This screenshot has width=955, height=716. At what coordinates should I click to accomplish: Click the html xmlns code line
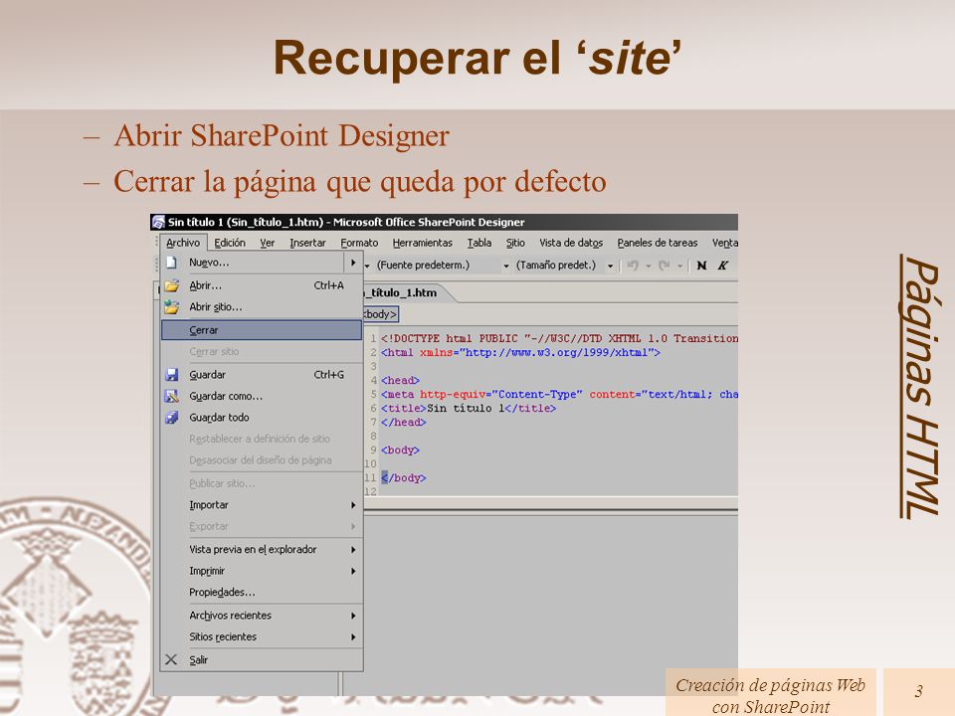pyautogui.click(x=520, y=352)
